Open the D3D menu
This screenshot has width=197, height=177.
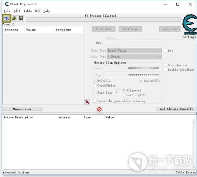(37, 11)
